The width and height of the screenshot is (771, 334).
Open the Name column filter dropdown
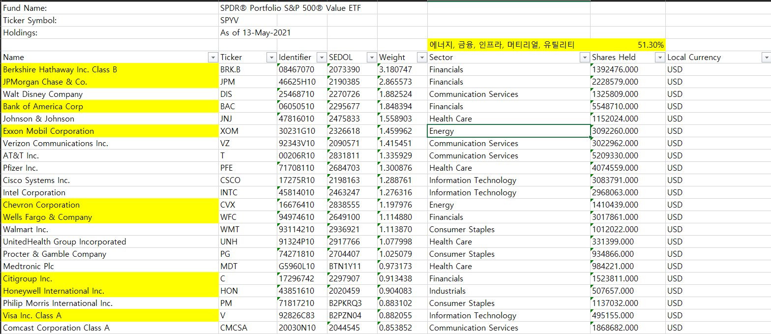[213, 58]
